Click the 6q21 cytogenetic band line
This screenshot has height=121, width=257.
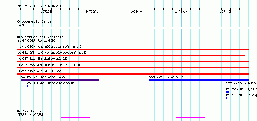[x=133, y=28]
